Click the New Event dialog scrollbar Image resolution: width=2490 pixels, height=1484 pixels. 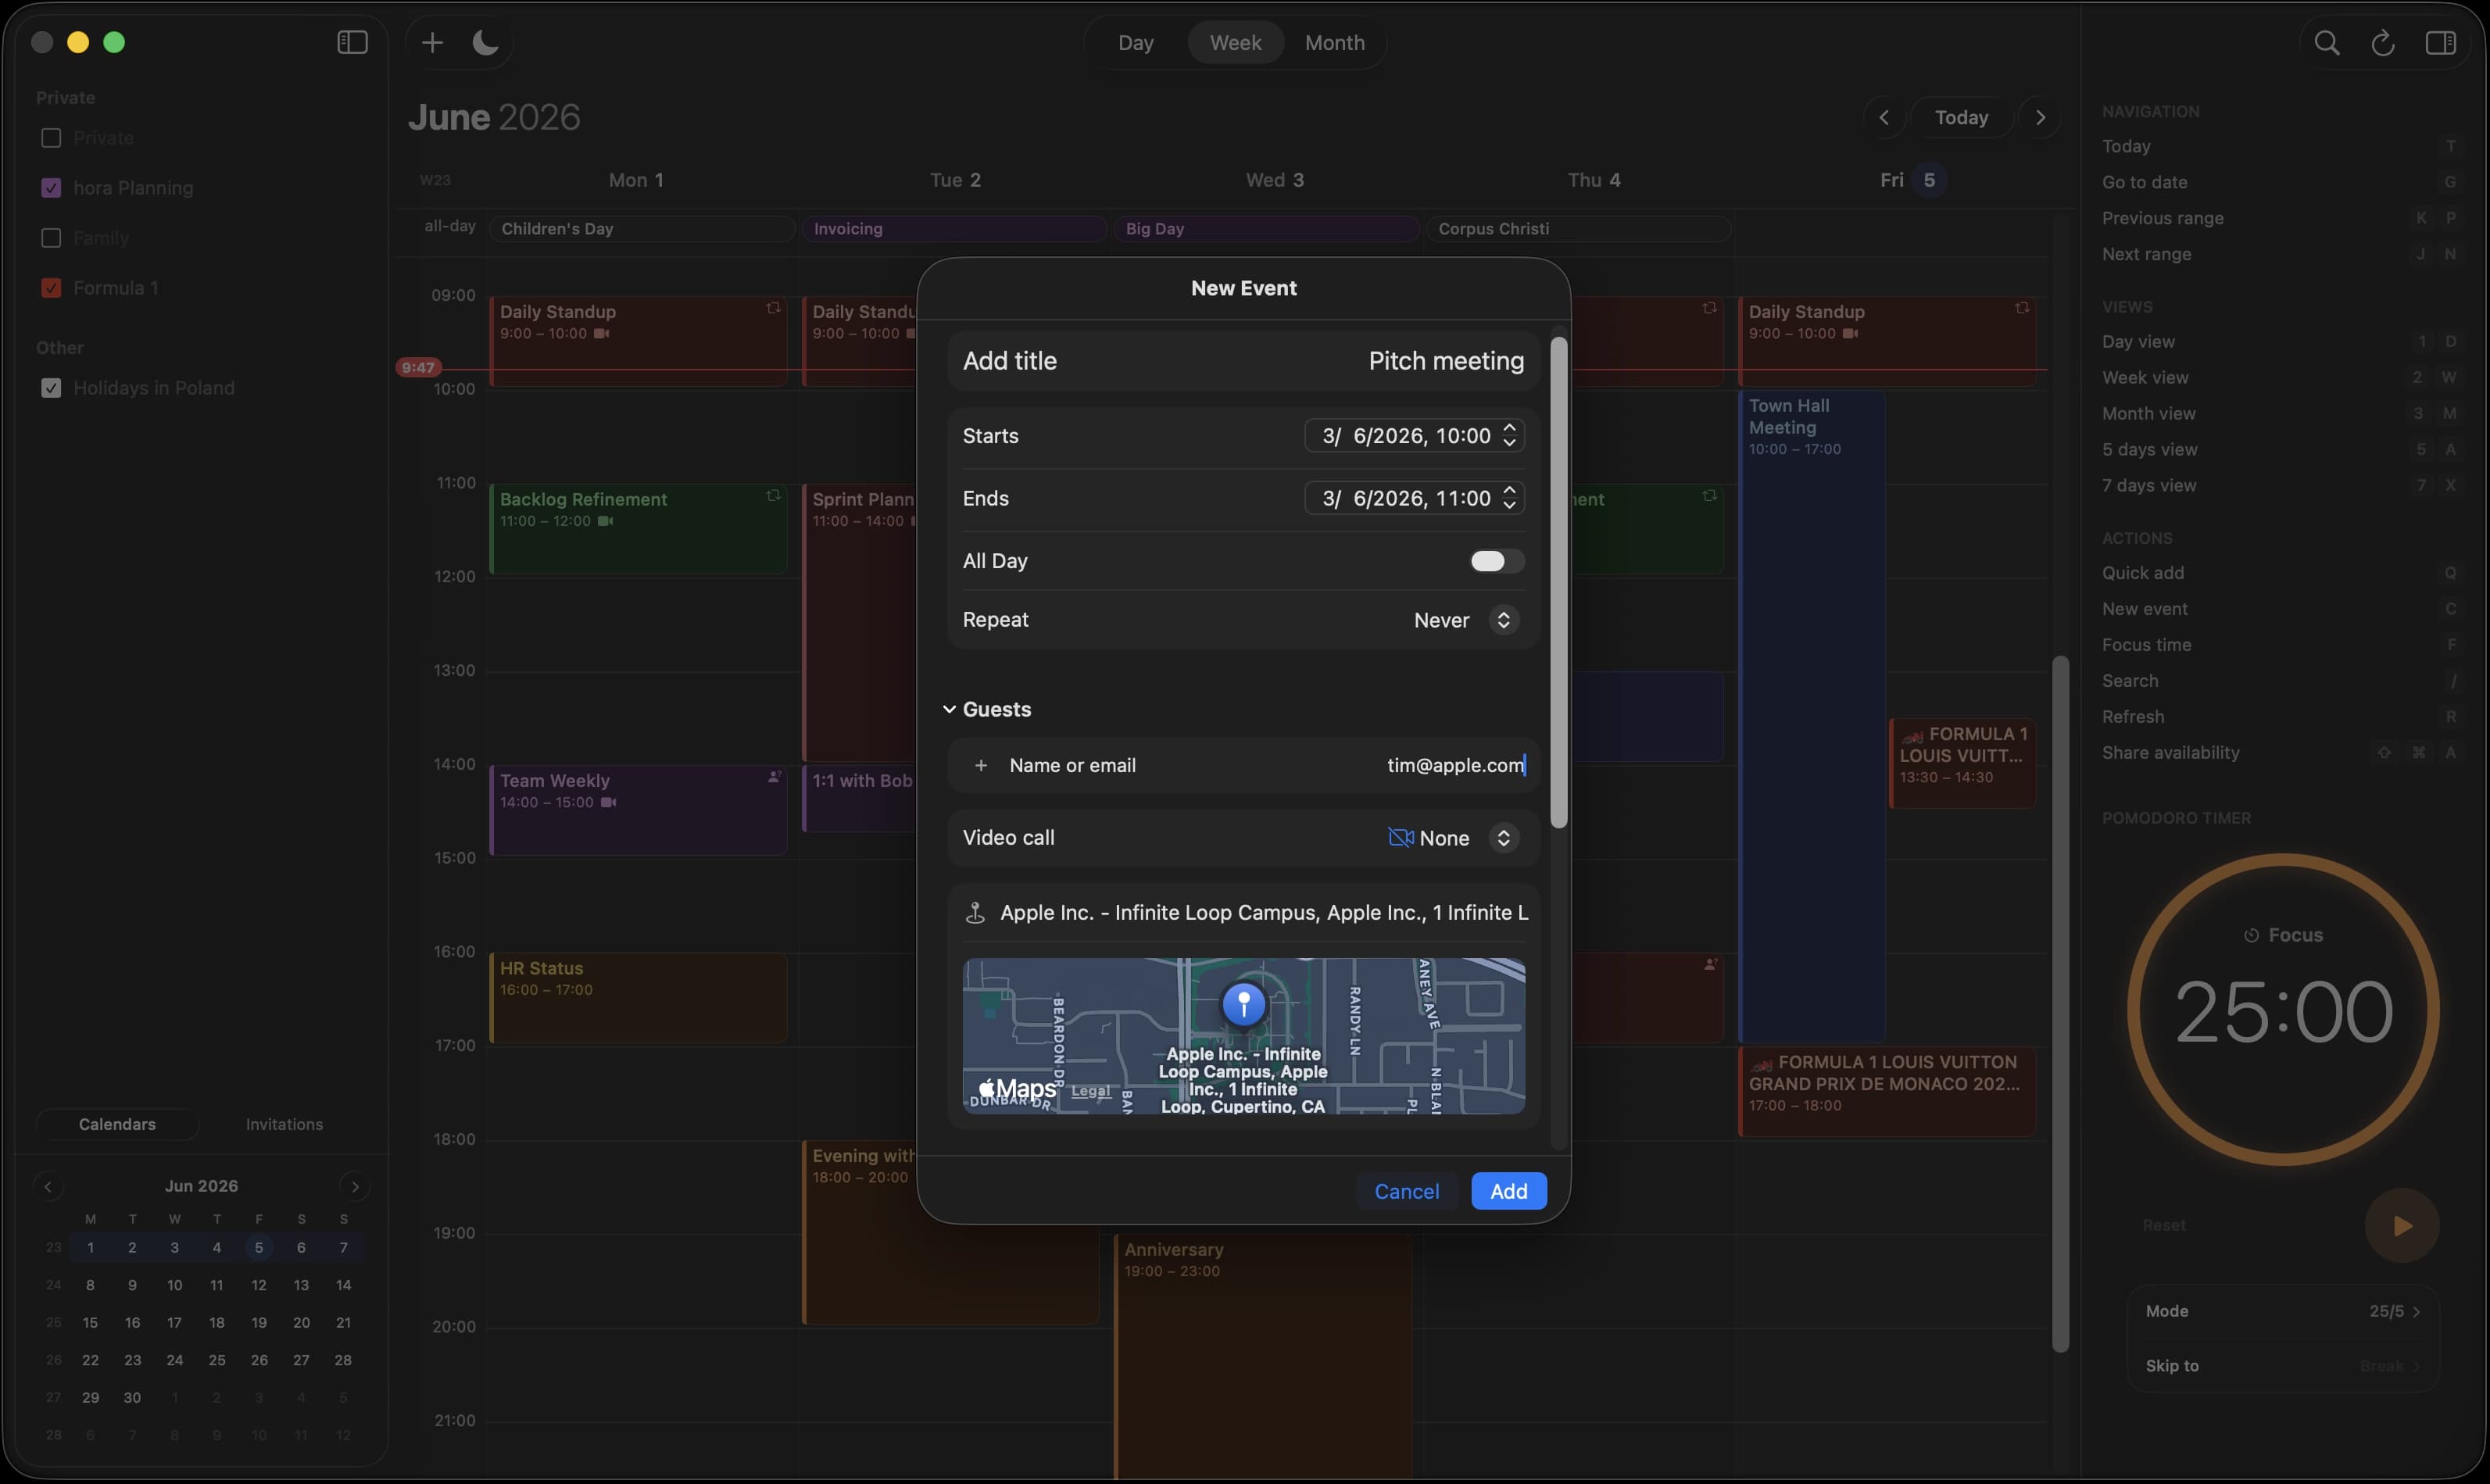[1558, 582]
